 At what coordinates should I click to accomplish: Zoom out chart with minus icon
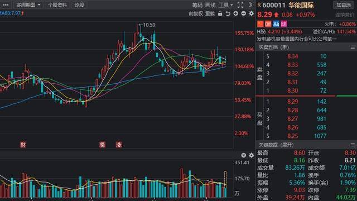click(243, 13)
